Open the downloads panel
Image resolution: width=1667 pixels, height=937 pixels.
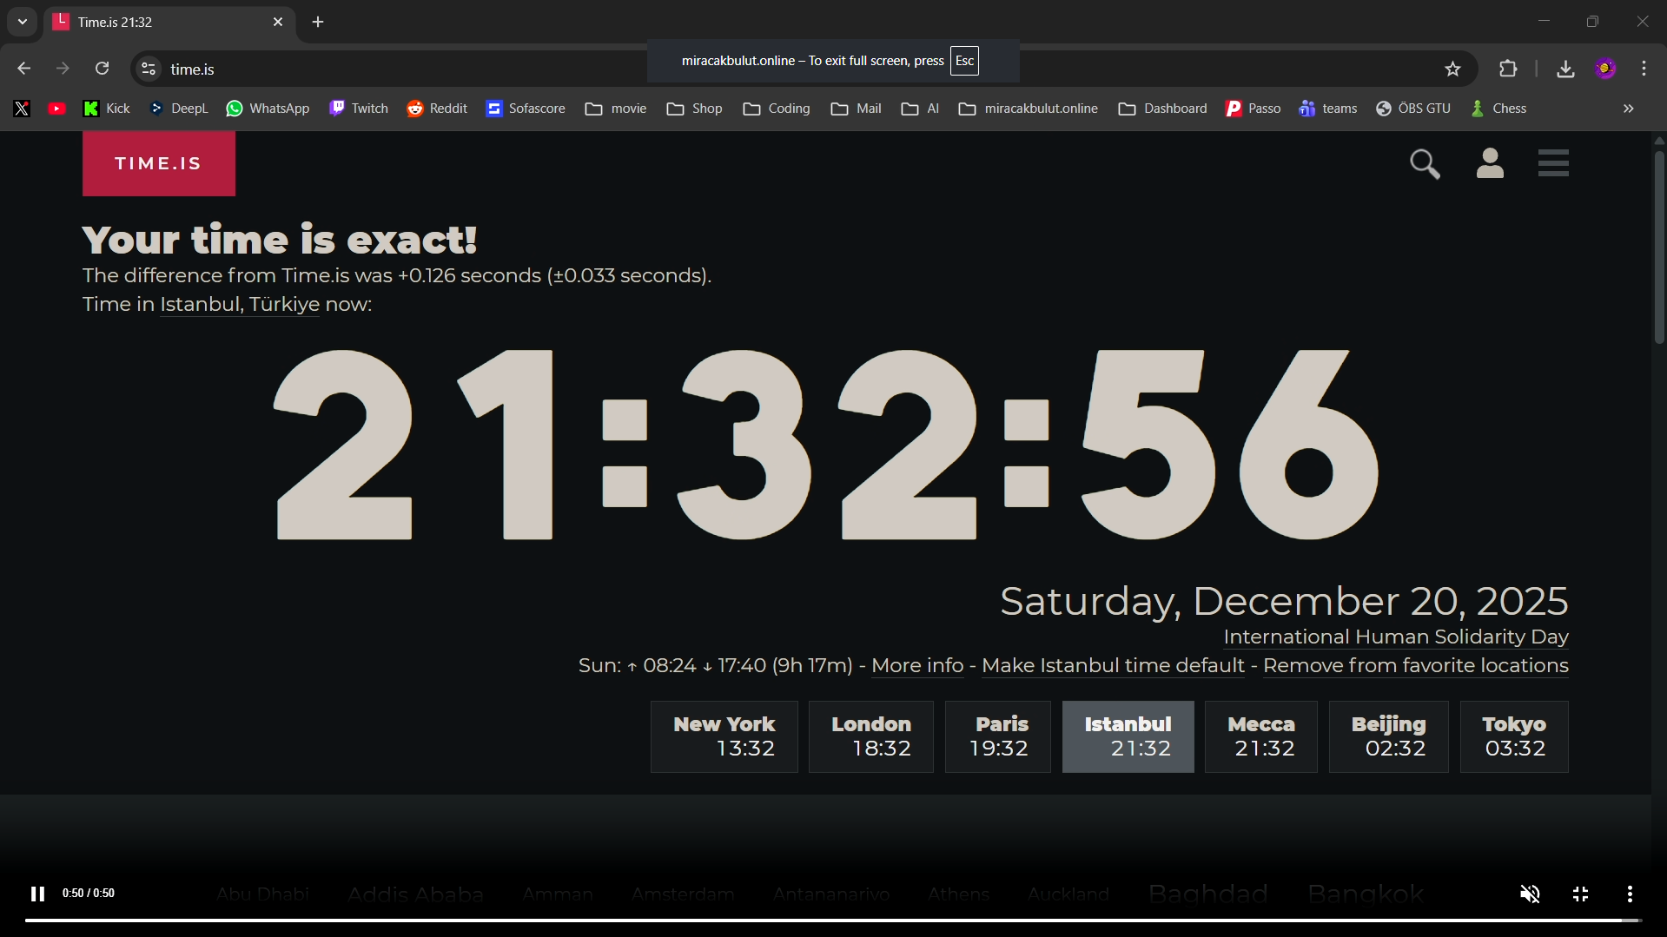click(1565, 69)
